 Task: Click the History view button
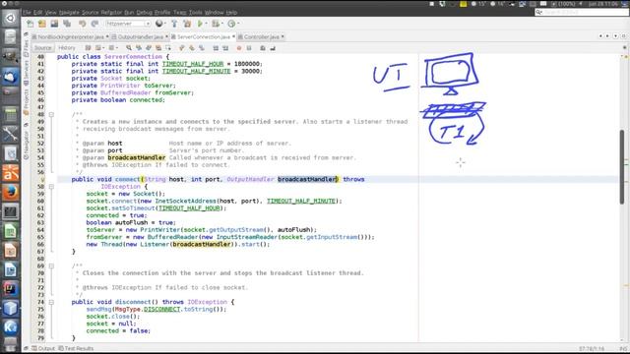point(67,48)
